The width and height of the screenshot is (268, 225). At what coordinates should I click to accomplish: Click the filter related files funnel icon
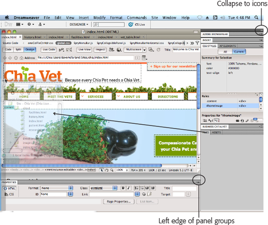coord(197,43)
